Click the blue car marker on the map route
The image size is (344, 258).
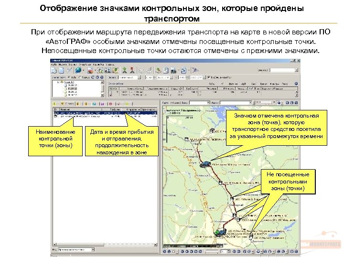(205, 164)
